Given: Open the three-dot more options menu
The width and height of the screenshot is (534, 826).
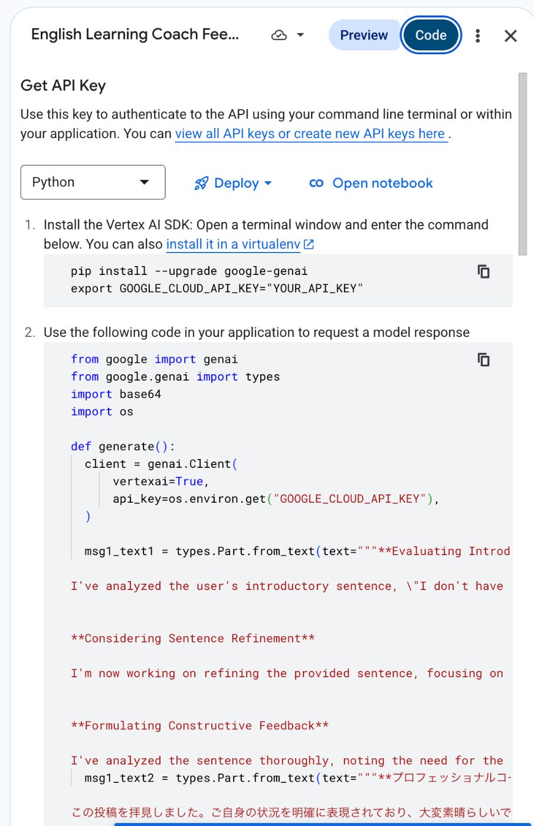Looking at the screenshot, I should tap(478, 36).
